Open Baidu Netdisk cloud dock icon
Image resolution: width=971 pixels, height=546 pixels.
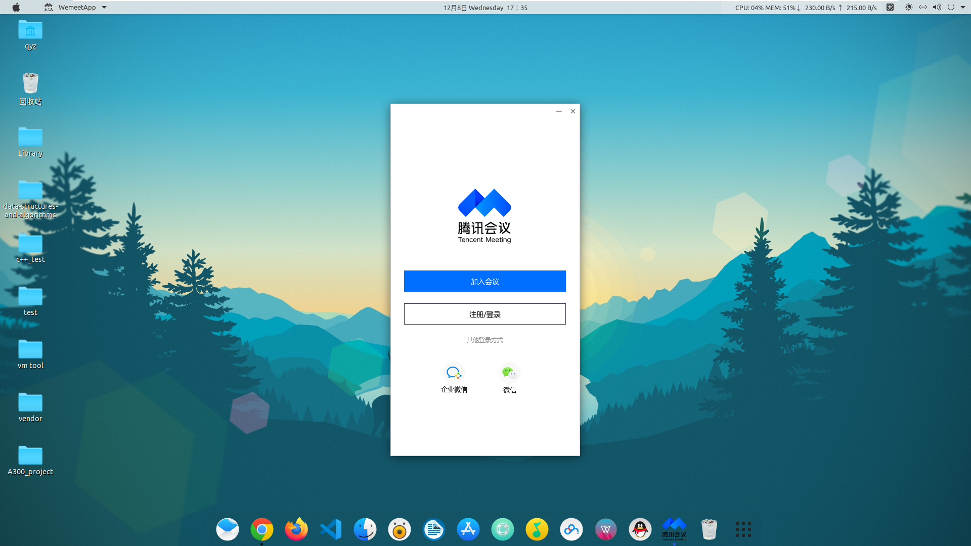point(571,529)
